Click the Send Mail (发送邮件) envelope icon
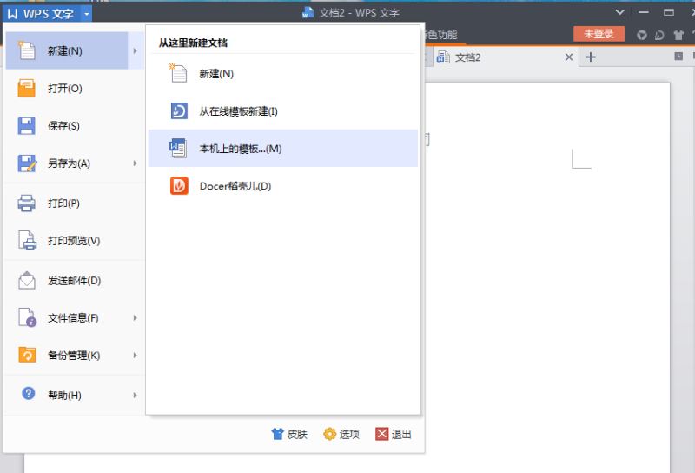 27,281
